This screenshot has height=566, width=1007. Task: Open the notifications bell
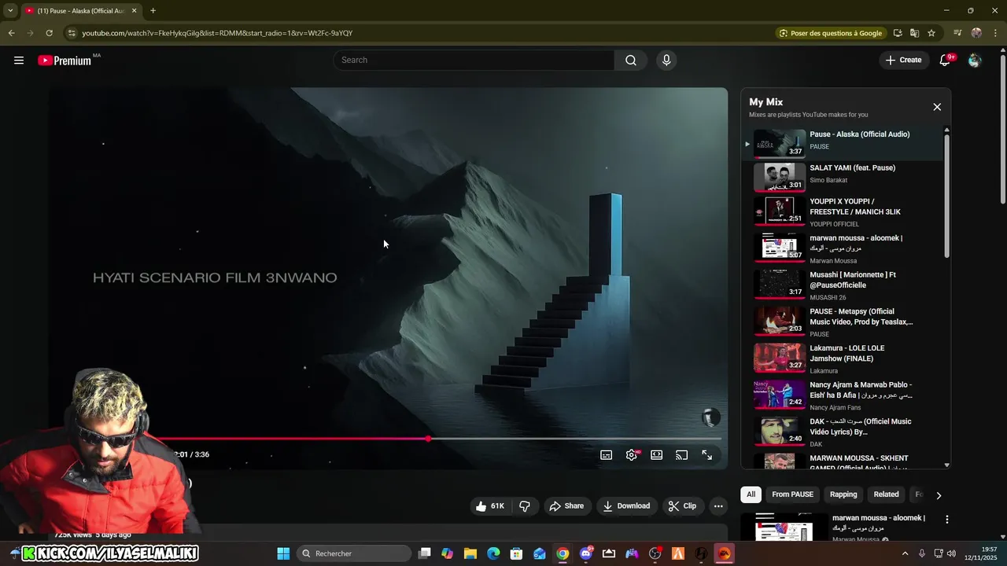pyautogui.click(x=945, y=60)
